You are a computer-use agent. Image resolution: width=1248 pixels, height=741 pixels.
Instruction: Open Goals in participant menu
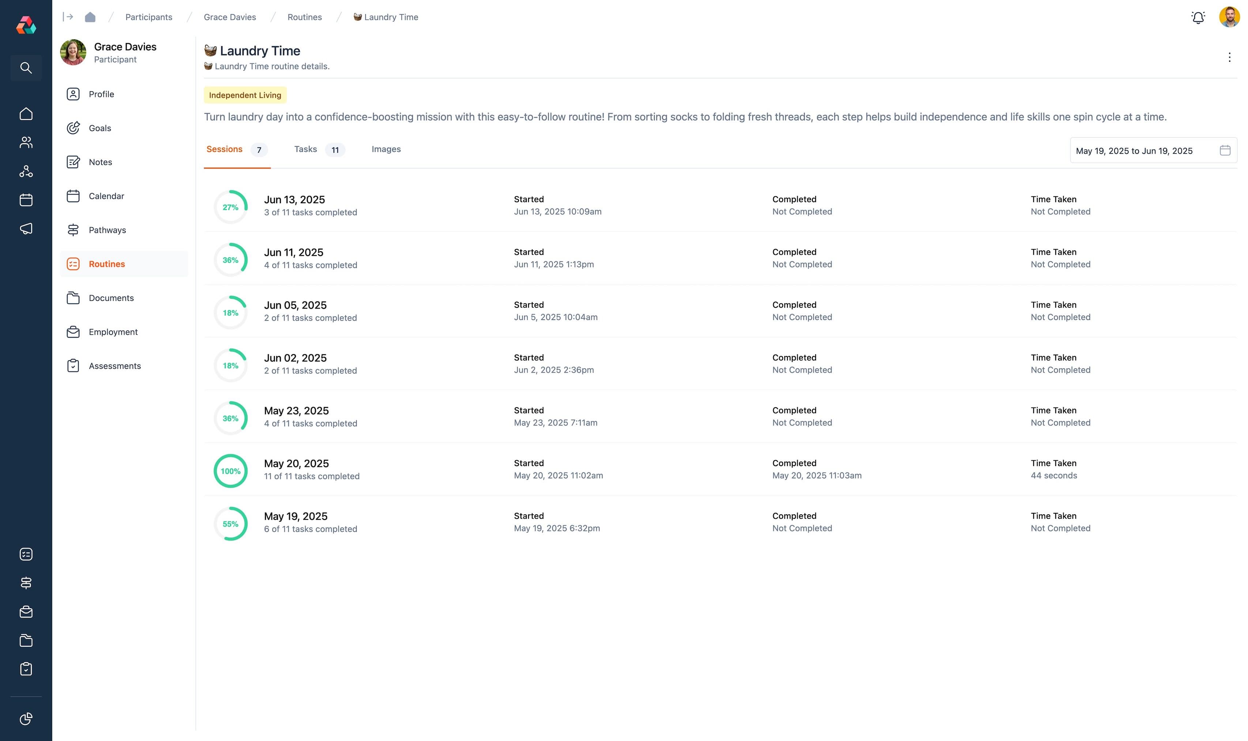[x=100, y=128]
